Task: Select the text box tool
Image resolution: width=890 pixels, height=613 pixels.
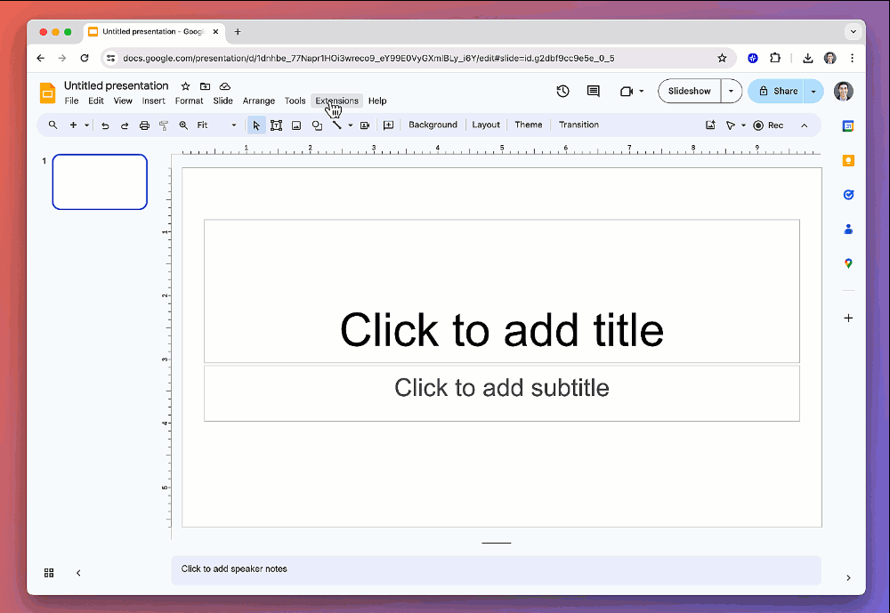Action: click(277, 125)
